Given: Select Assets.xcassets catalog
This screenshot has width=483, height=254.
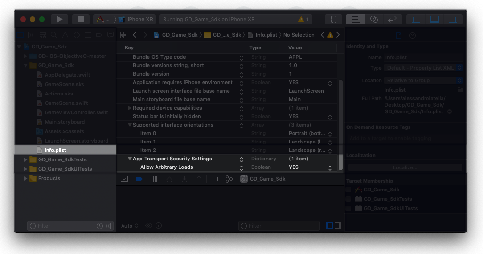Looking at the screenshot, I should click(x=65, y=131).
